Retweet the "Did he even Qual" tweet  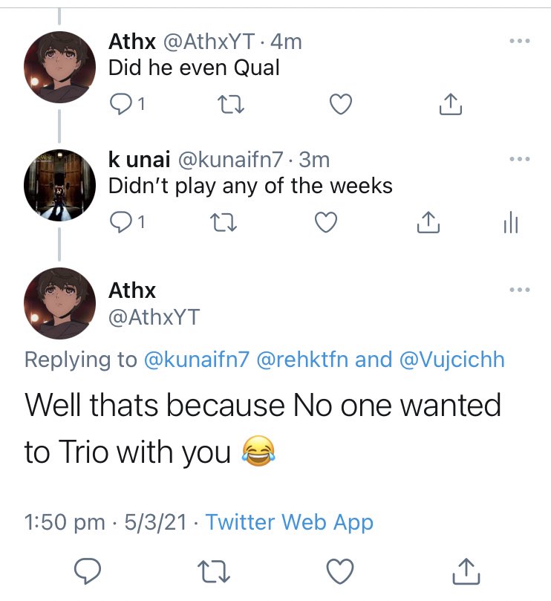[x=231, y=106]
